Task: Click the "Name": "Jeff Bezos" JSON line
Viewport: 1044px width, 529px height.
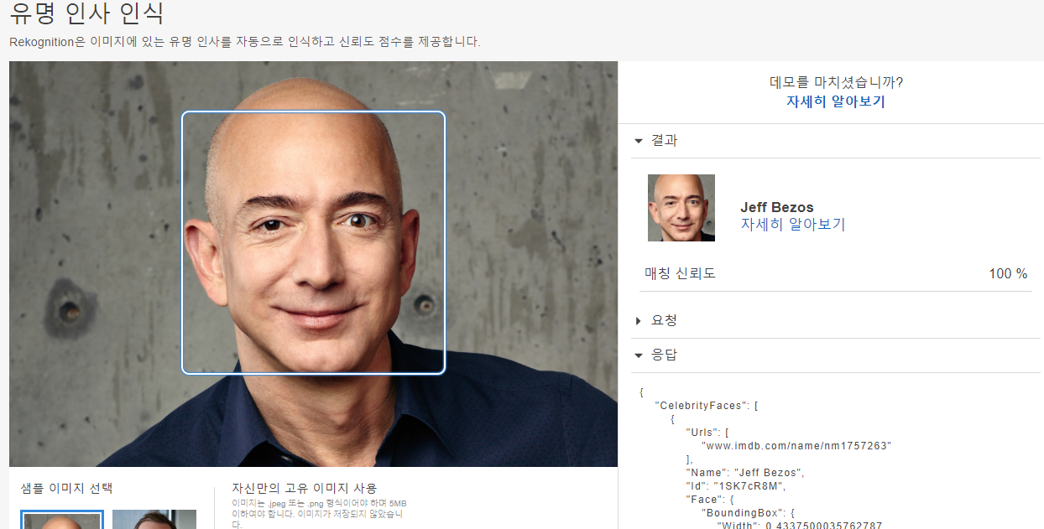Action: [x=745, y=473]
